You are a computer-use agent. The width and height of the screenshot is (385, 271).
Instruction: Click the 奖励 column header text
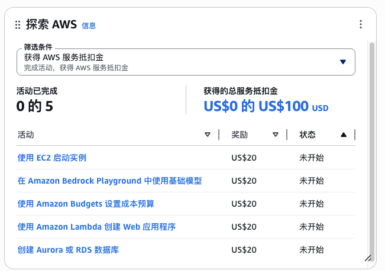[240, 135]
